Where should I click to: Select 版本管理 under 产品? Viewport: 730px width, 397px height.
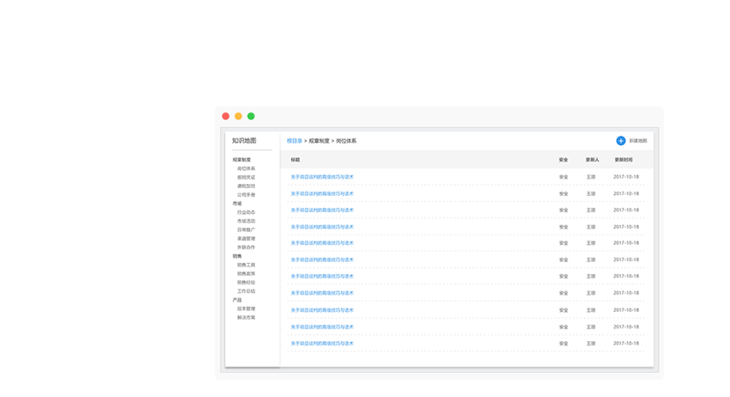click(246, 308)
